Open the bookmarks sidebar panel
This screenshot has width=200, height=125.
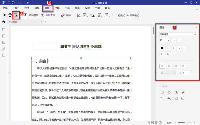tap(4, 36)
